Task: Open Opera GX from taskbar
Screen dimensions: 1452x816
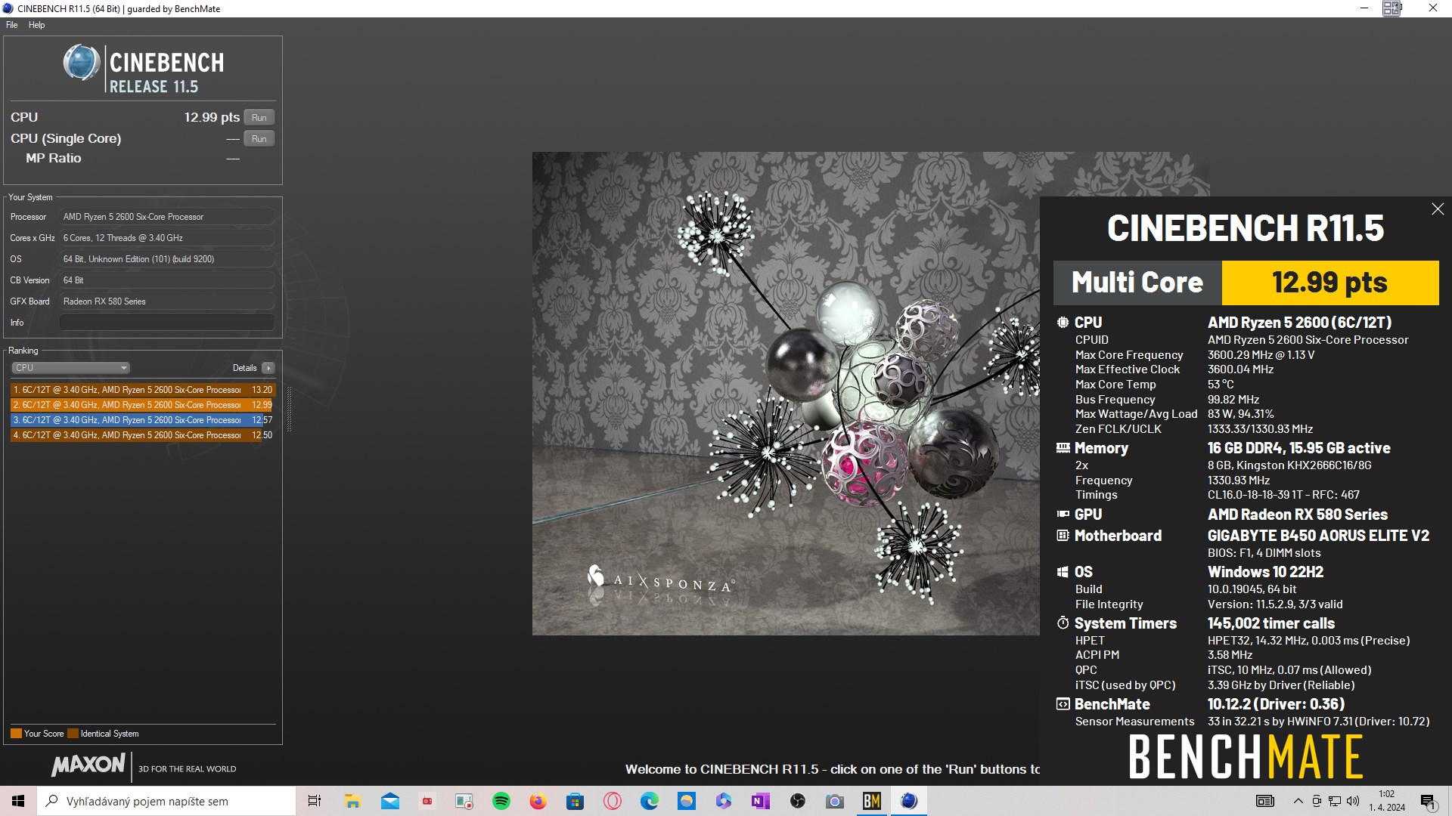Action: tap(613, 801)
